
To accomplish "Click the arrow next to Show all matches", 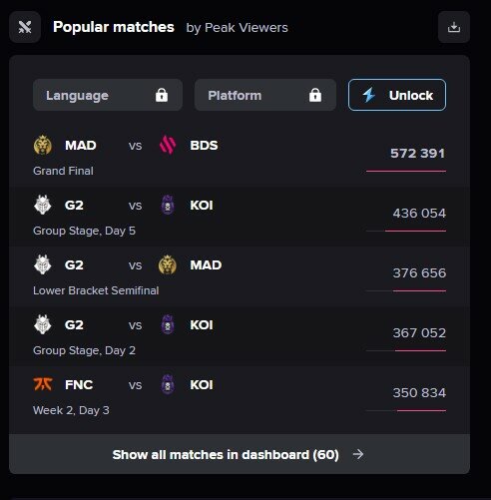I will [x=358, y=454].
